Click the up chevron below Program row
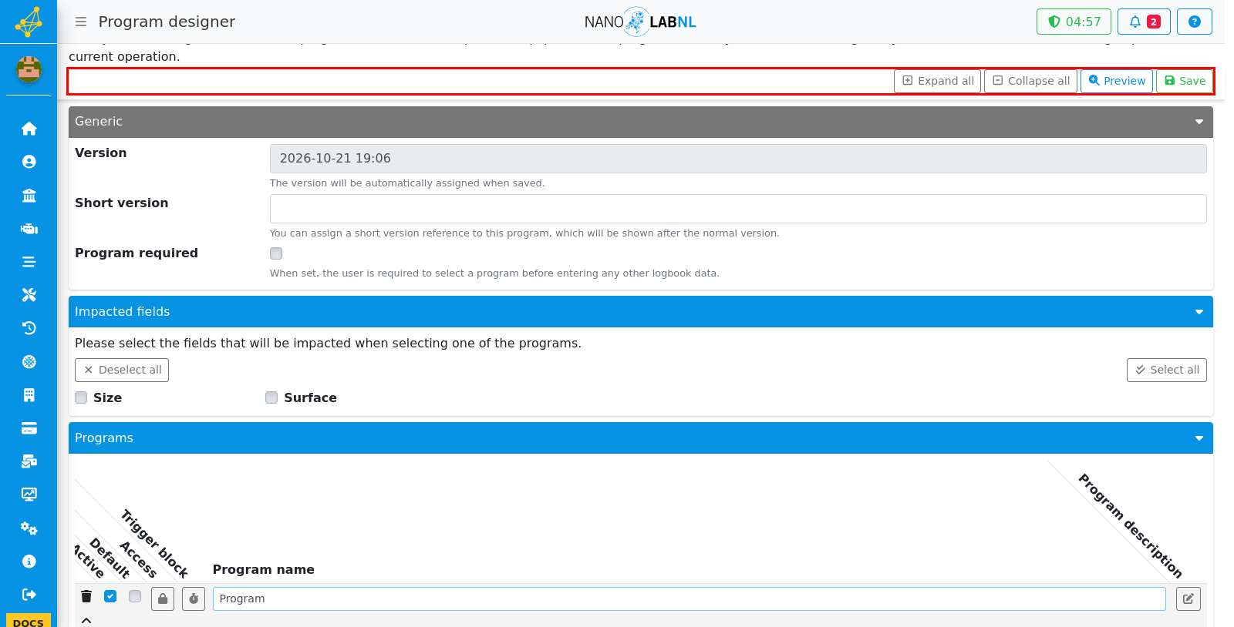The image size is (1234, 627). tap(86, 620)
